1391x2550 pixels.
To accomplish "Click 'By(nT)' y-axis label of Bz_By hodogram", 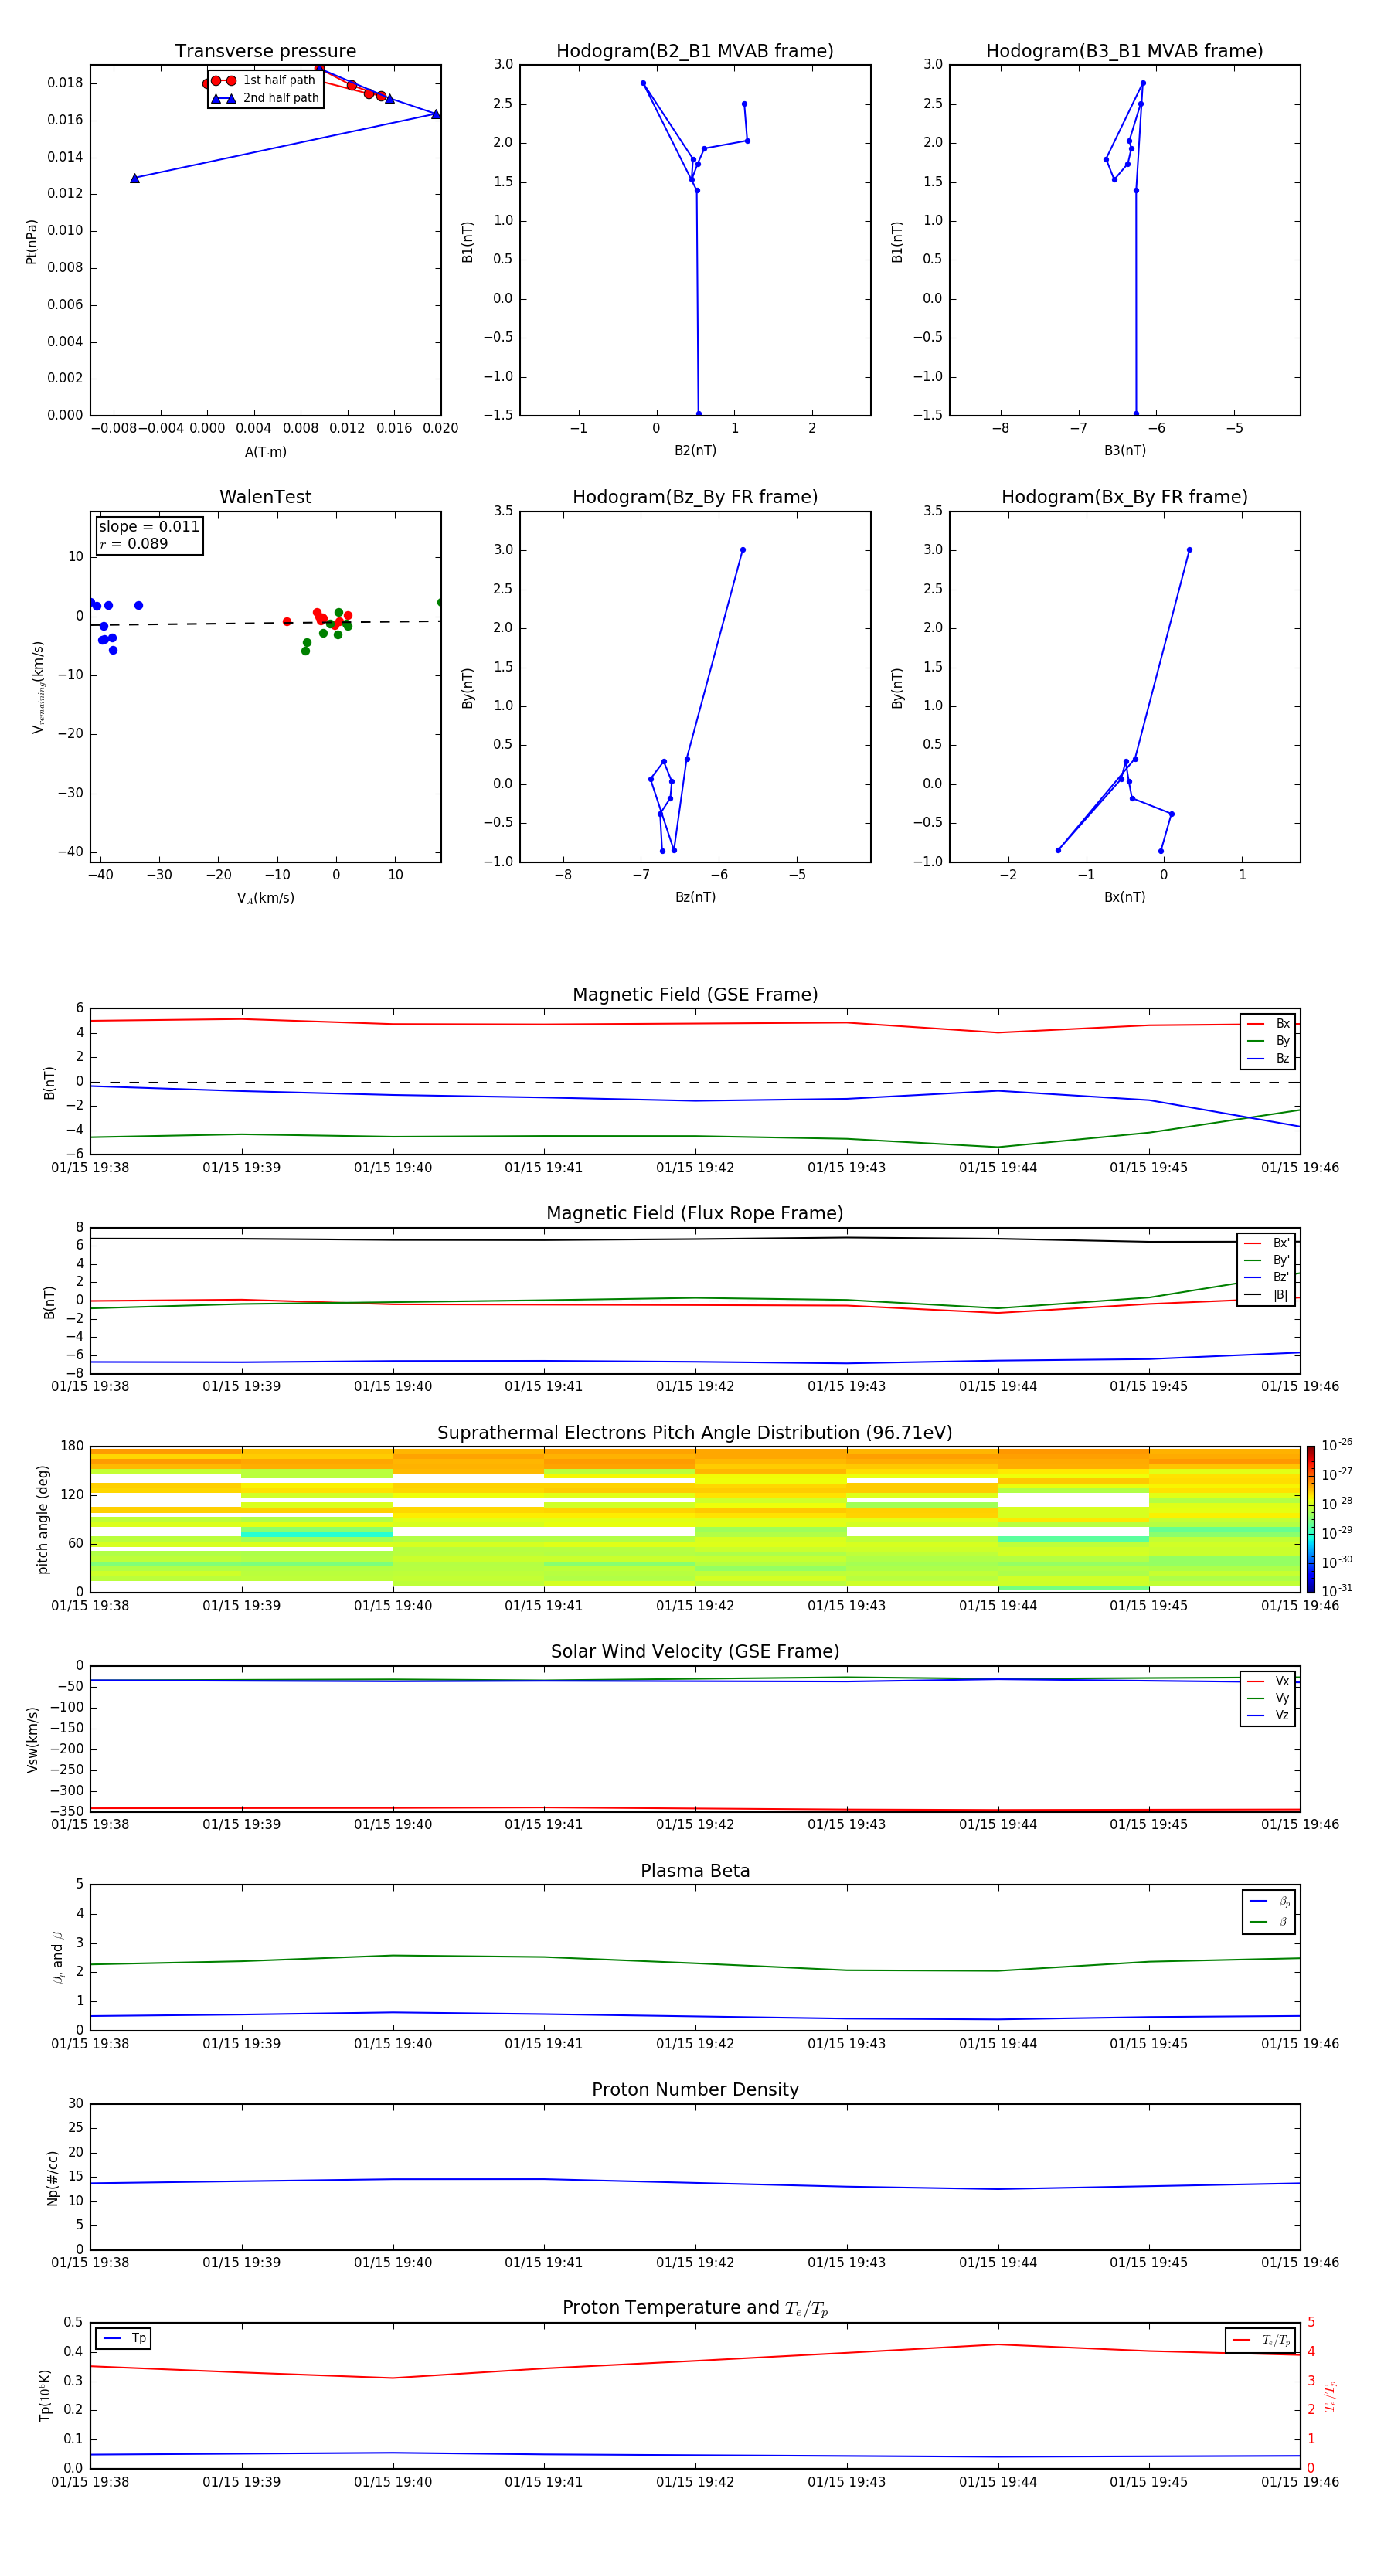I will click(x=468, y=688).
